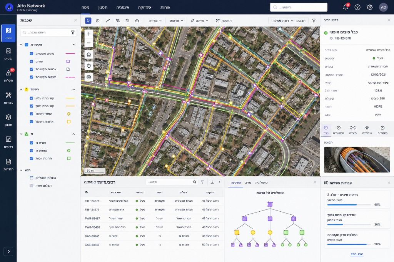394x262 pixels.
Task: Select the טופולוגיה tab
Action: 261,182
